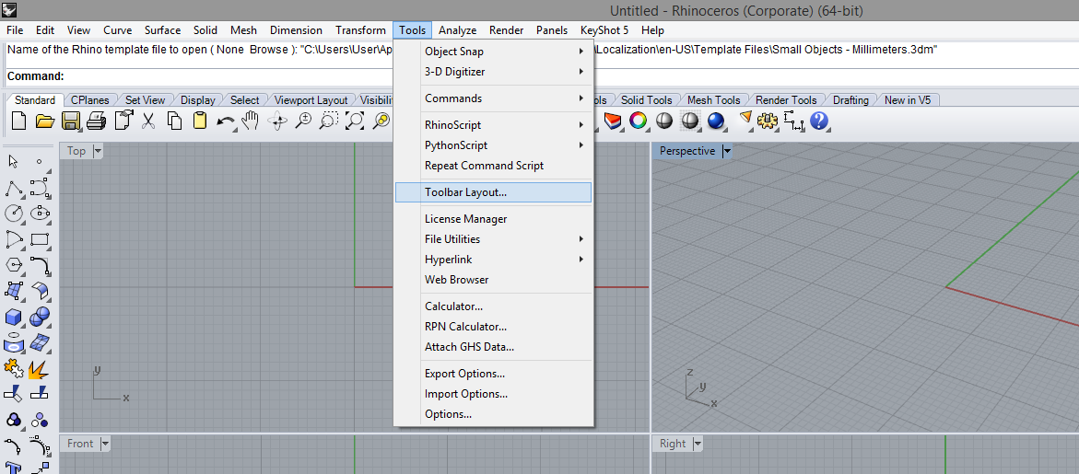Click the Edit Layers icon

coord(613,121)
